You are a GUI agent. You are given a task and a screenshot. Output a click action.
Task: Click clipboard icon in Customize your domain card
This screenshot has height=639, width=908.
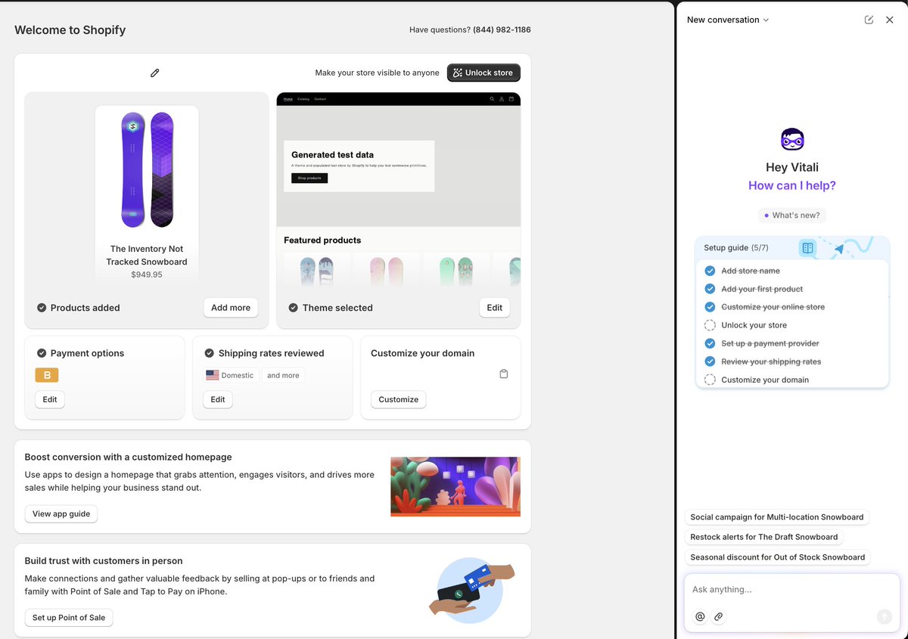coord(504,374)
